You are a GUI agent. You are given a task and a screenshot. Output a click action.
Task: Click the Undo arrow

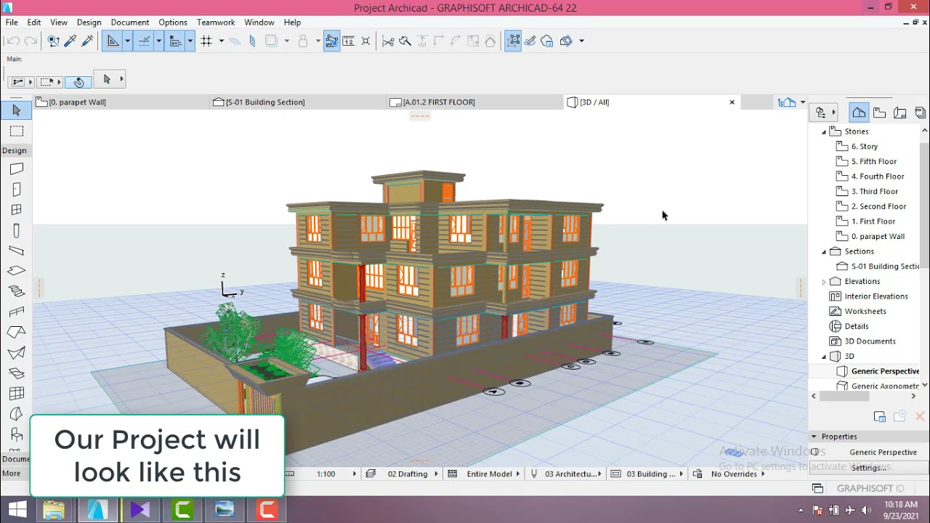[x=13, y=41]
